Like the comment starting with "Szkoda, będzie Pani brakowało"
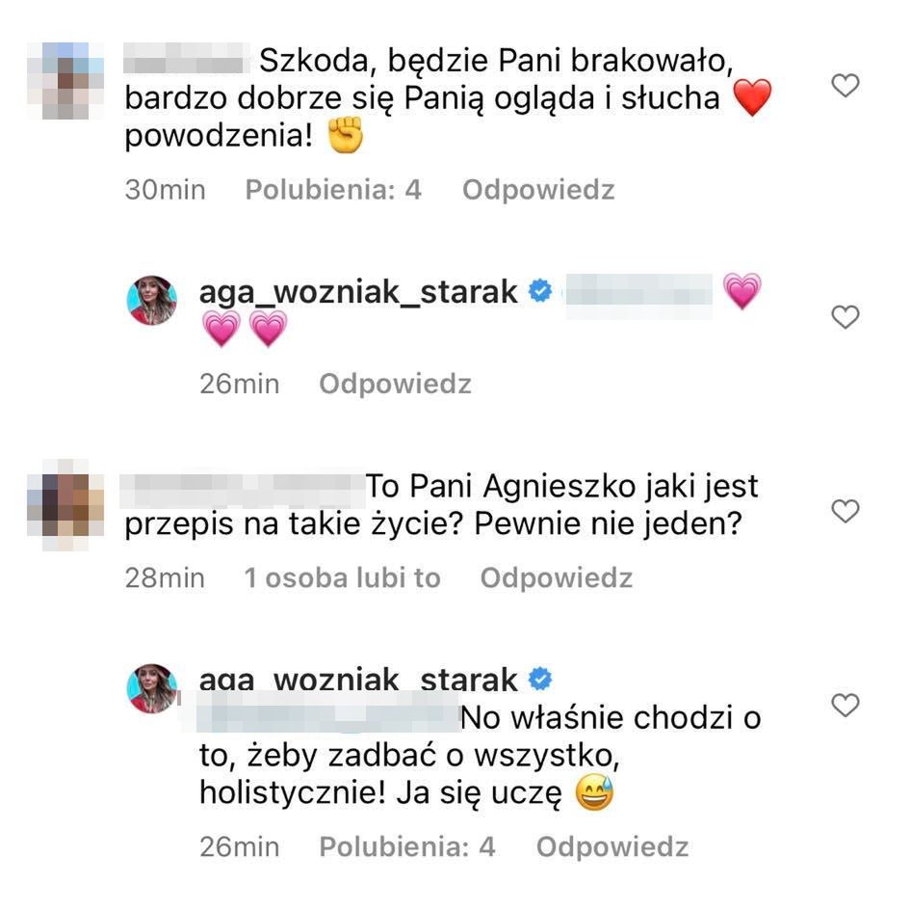911x910 pixels. click(845, 86)
